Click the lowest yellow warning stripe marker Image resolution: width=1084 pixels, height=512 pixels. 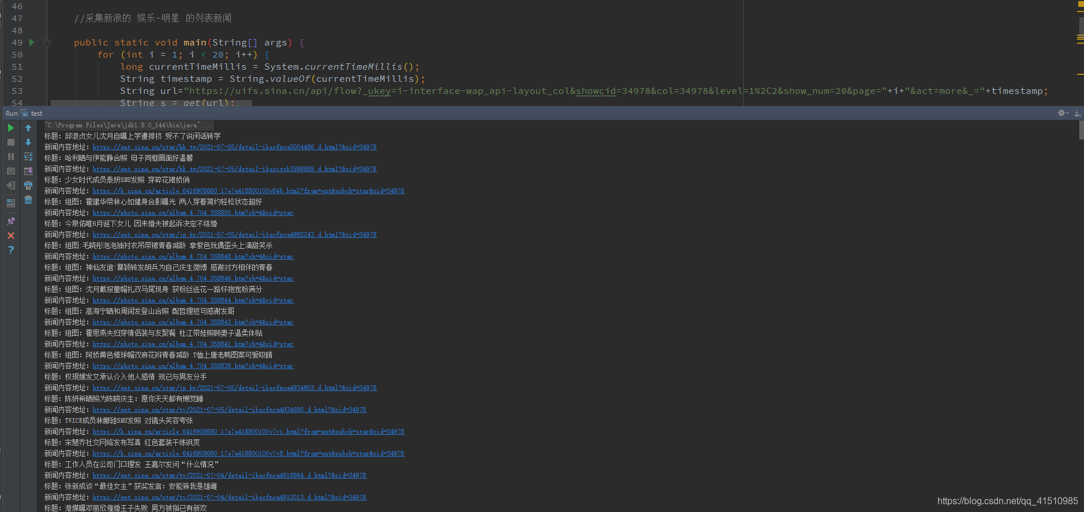tap(1080, 74)
